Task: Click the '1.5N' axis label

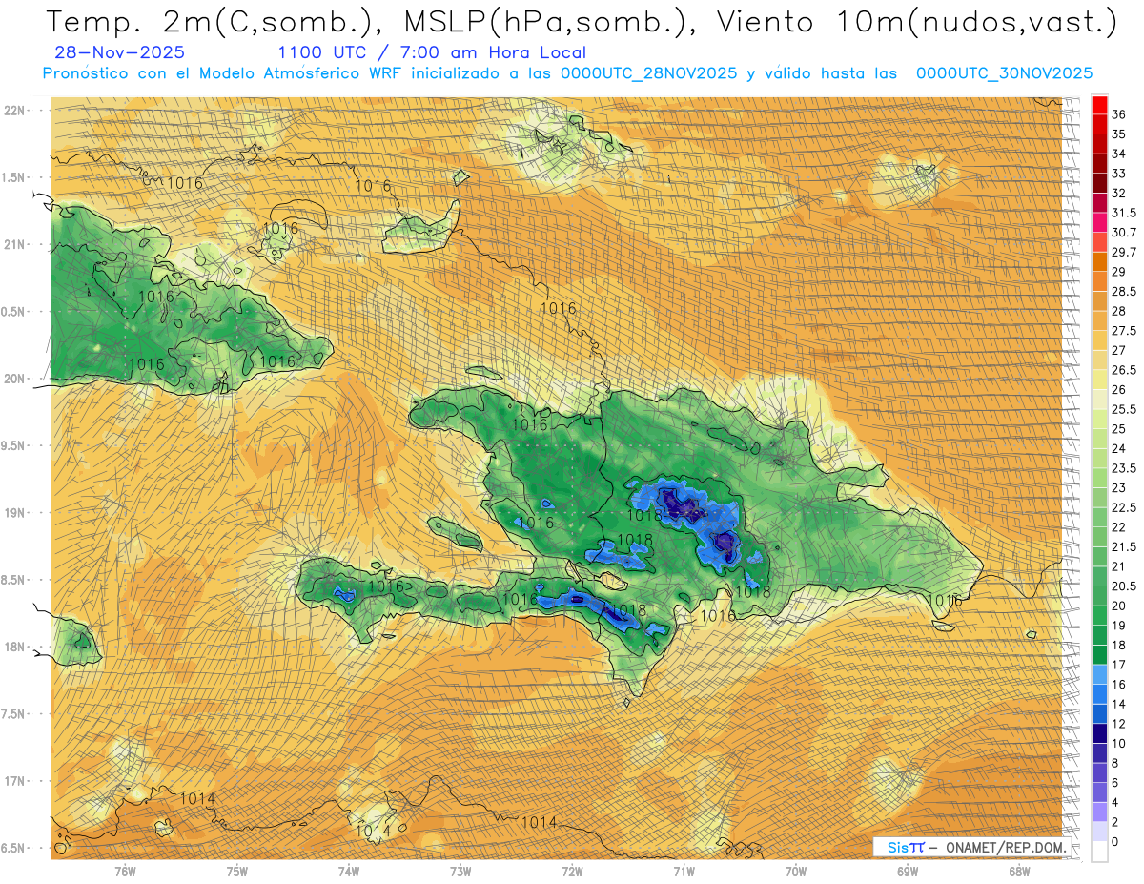Action: pyautogui.click(x=14, y=177)
